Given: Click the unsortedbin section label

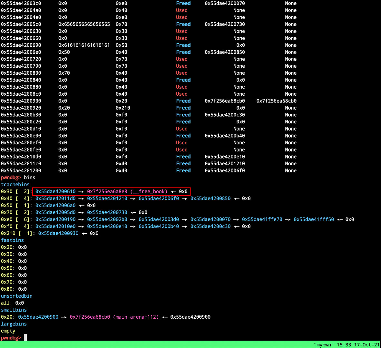Looking at the screenshot, I should pyautogui.click(x=16, y=296).
